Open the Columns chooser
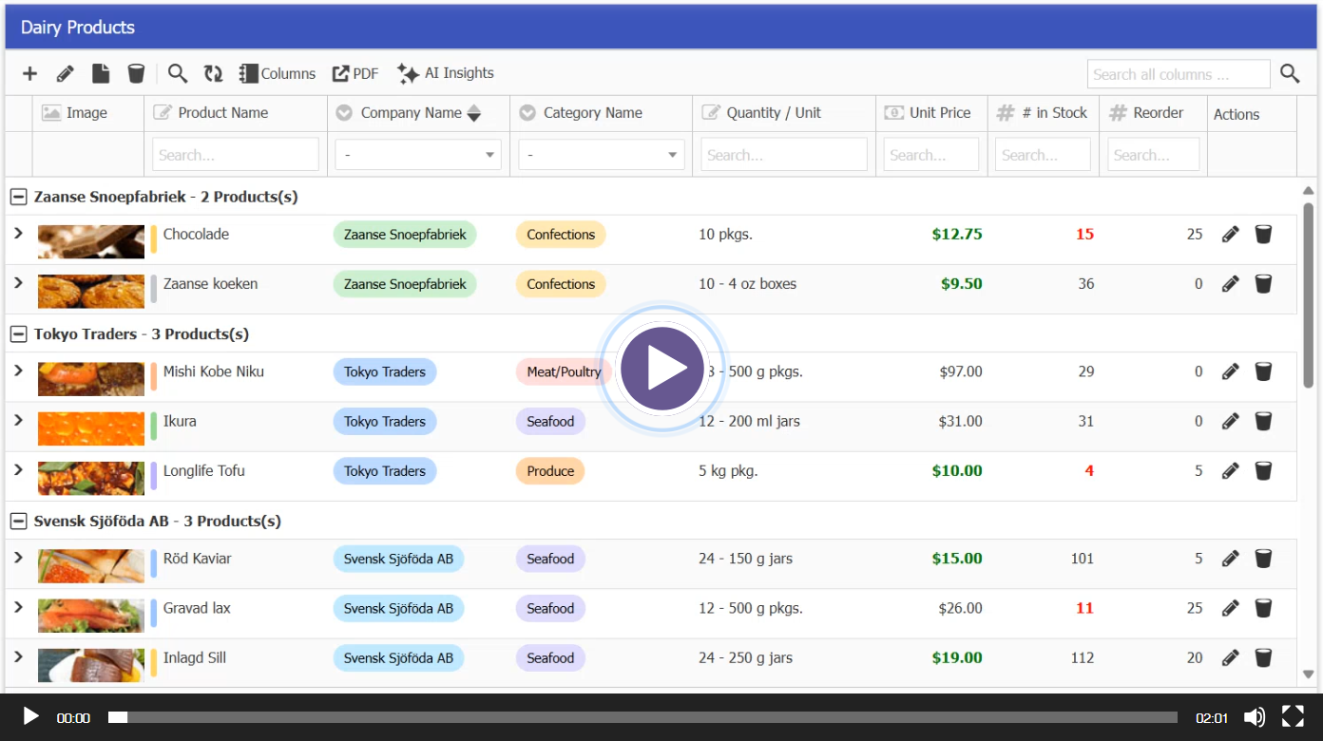Viewport: 1323px width, 741px height. (x=278, y=73)
